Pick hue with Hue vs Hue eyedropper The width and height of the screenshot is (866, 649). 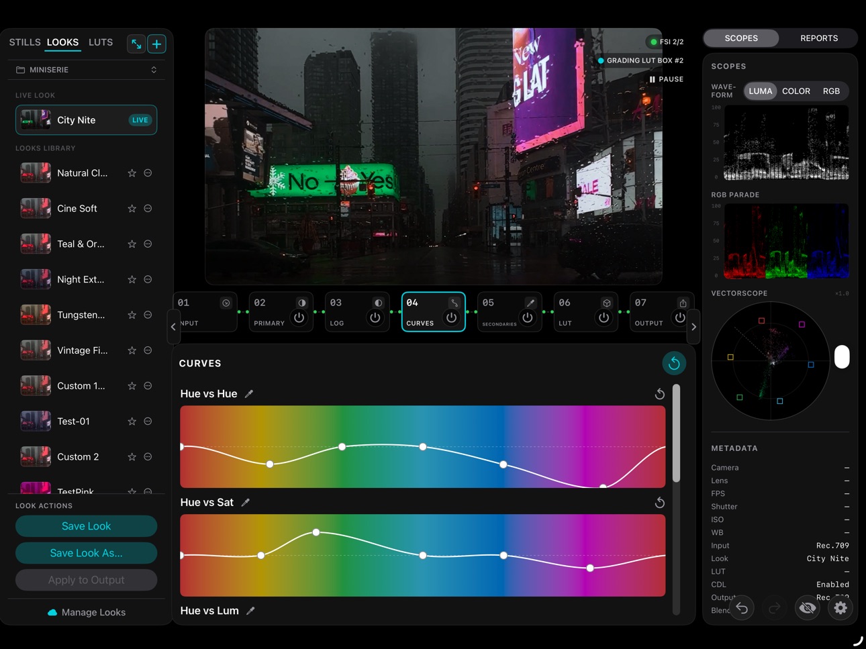[x=249, y=394]
